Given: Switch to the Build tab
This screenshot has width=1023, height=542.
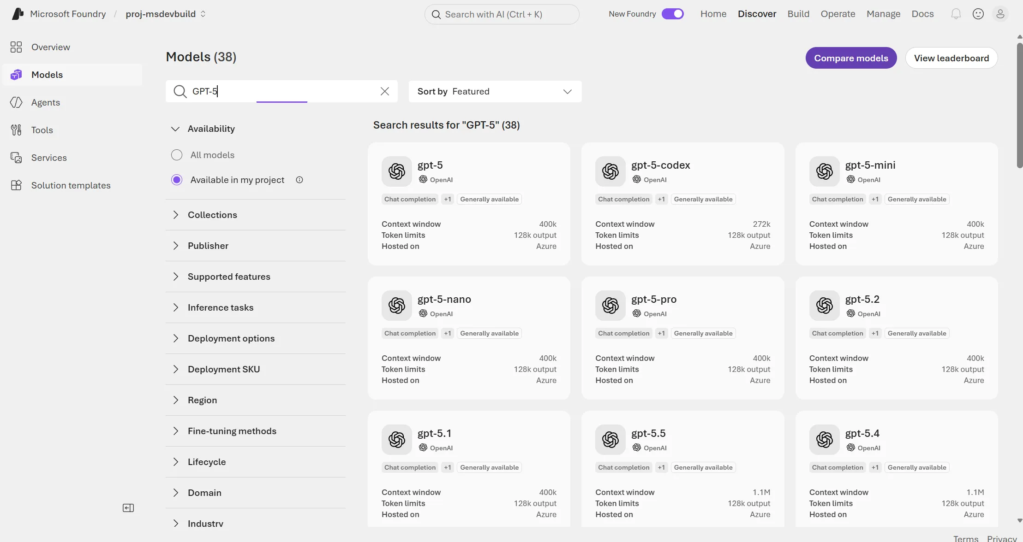Looking at the screenshot, I should tap(798, 14).
